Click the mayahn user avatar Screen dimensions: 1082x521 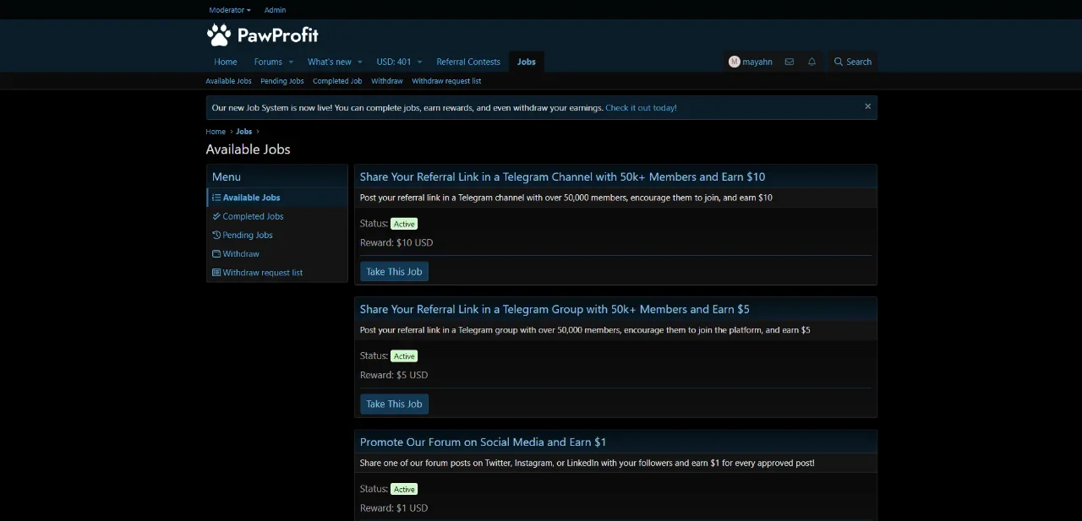click(x=734, y=62)
